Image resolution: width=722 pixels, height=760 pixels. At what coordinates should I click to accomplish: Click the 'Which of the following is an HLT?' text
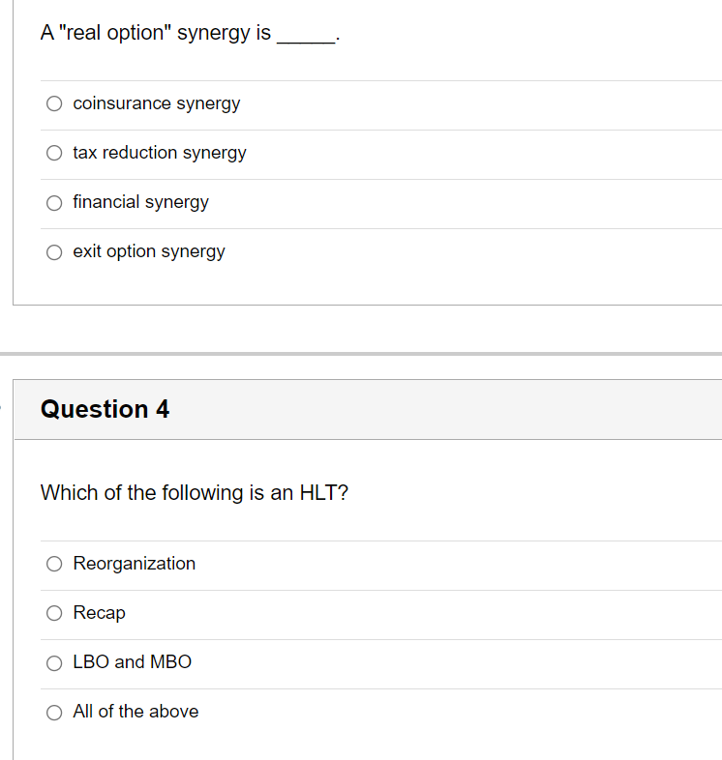(x=195, y=493)
